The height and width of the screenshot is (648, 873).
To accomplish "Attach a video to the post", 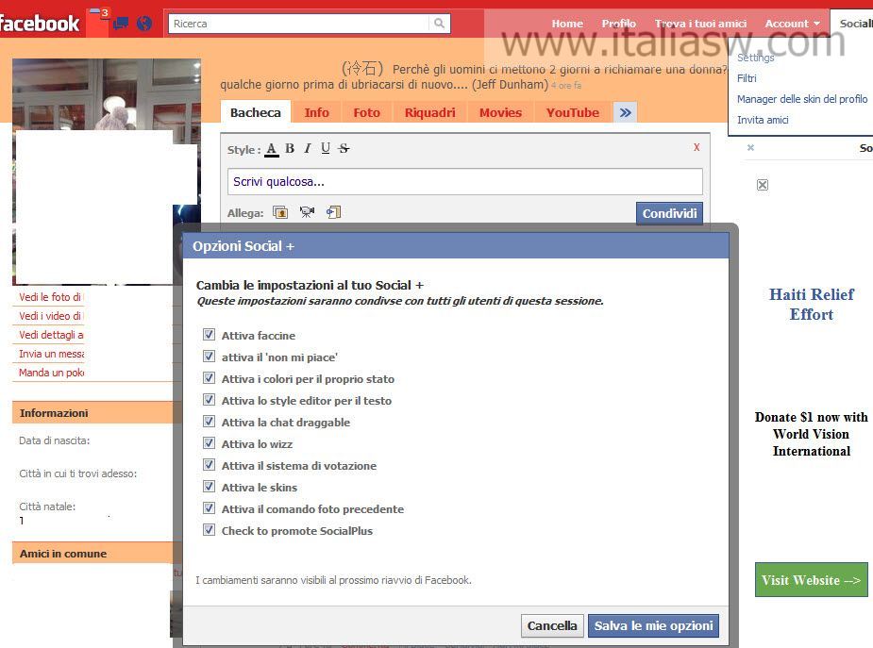I will pyautogui.click(x=307, y=212).
